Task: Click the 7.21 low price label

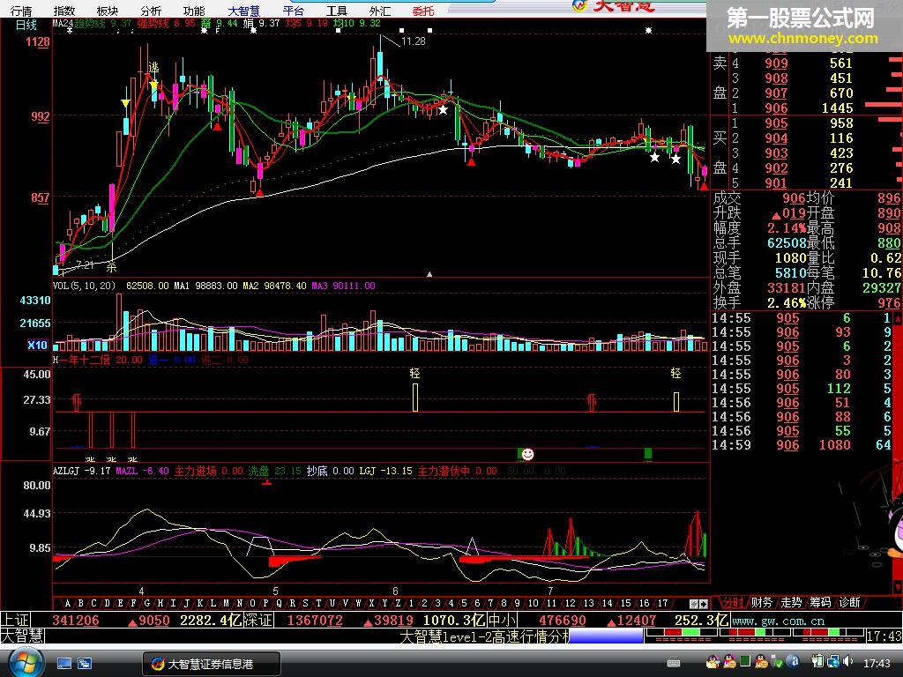Action: click(84, 264)
